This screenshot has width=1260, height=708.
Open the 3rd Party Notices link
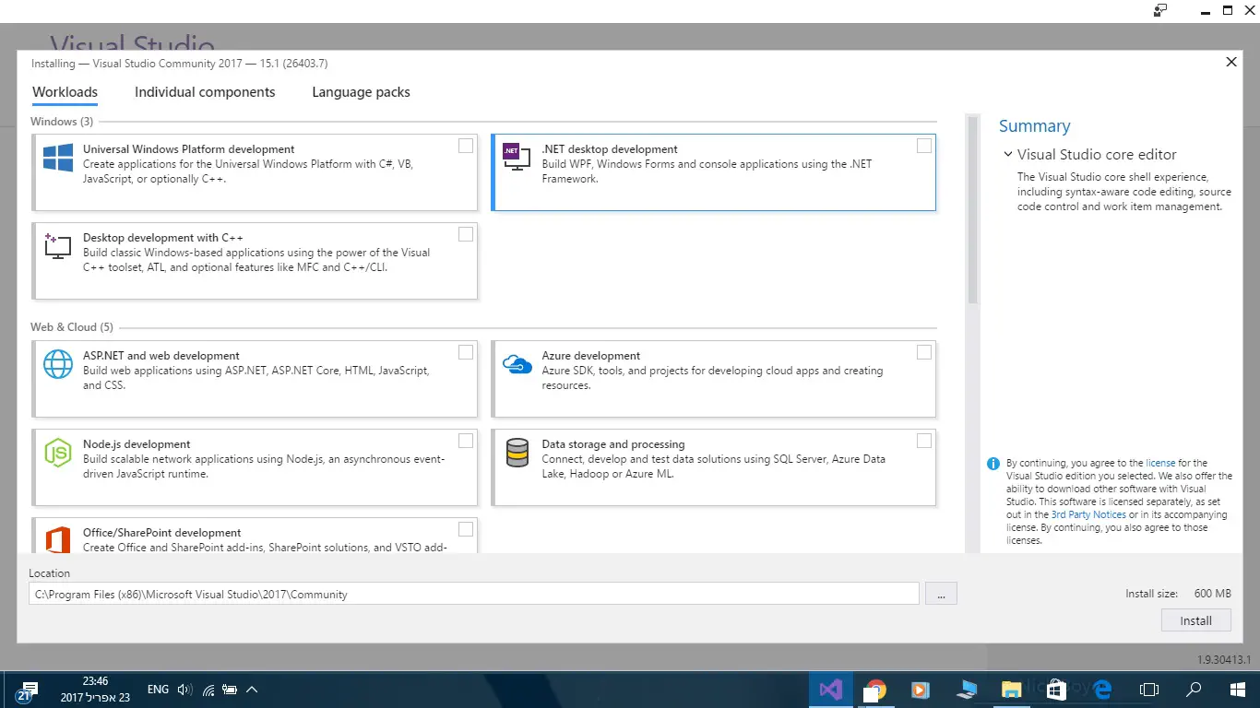pos(1088,514)
